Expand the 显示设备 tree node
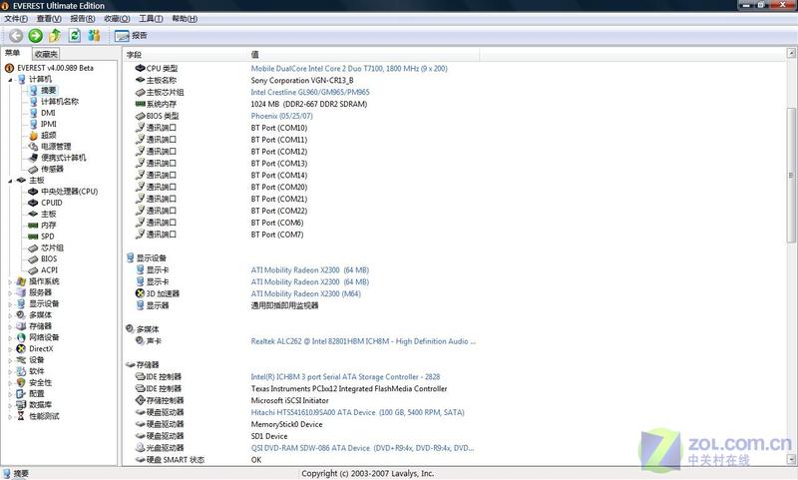Viewport: 798px width, 480px height. 10,304
